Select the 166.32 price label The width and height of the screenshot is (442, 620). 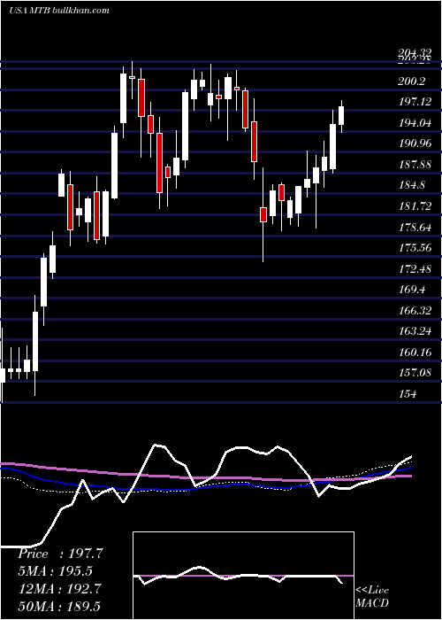[415, 310]
